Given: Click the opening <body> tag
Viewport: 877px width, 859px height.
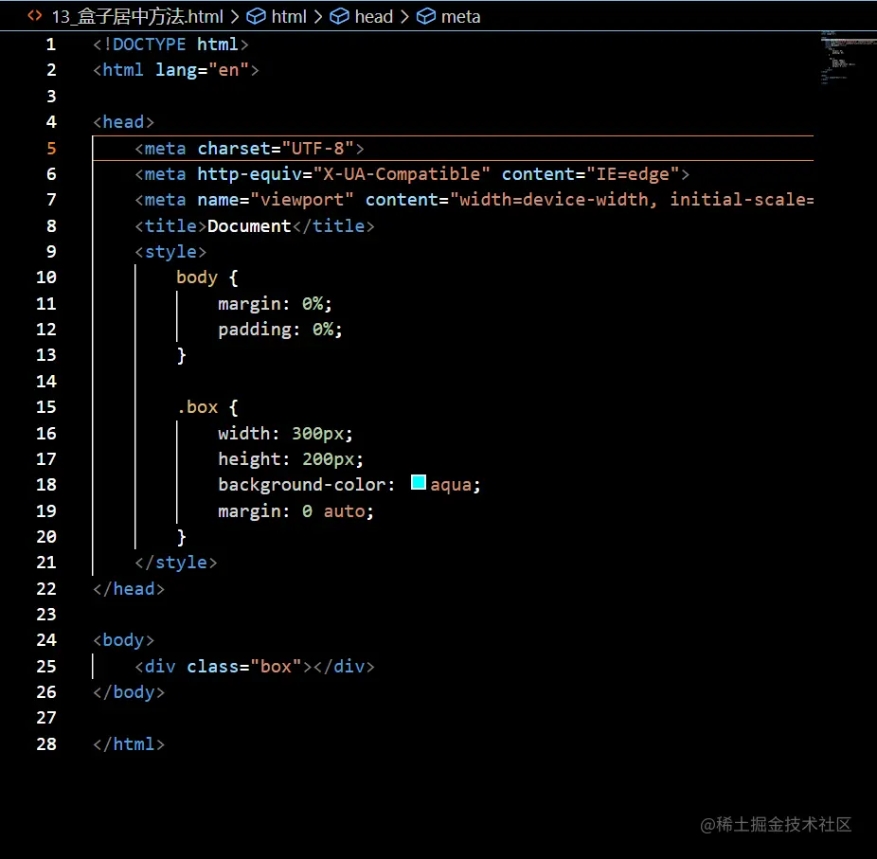Looking at the screenshot, I should [x=124, y=640].
